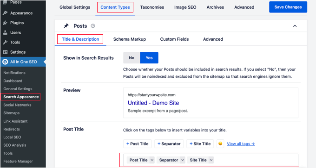Select the Title & Description sub-tab
This screenshot has width=316, height=168.
point(80,39)
